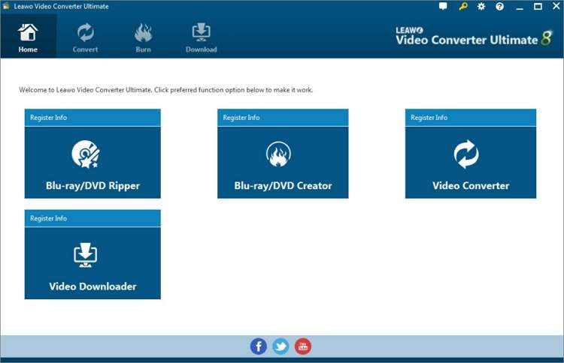Click the Leawo Video Converter Ultimate 8 logo
Image resolution: width=564 pixels, height=363 pixels.
tap(474, 37)
